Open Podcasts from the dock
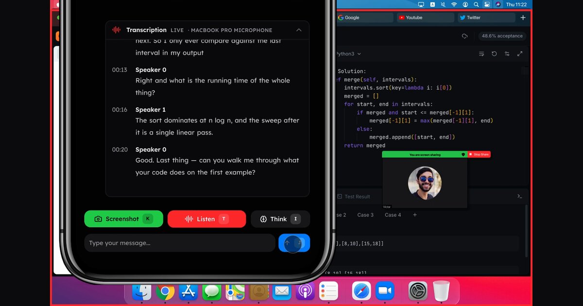The width and height of the screenshot is (583, 306). pyautogui.click(x=306, y=291)
